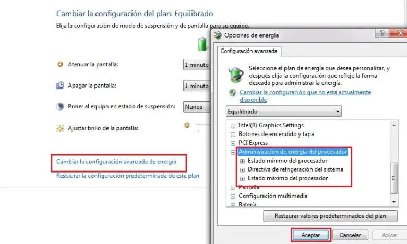
Task: Click the moon suspension icon
Action: click(x=60, y=106)
